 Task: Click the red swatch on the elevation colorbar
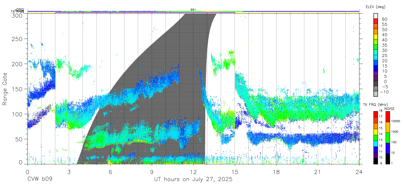[376, 22]
